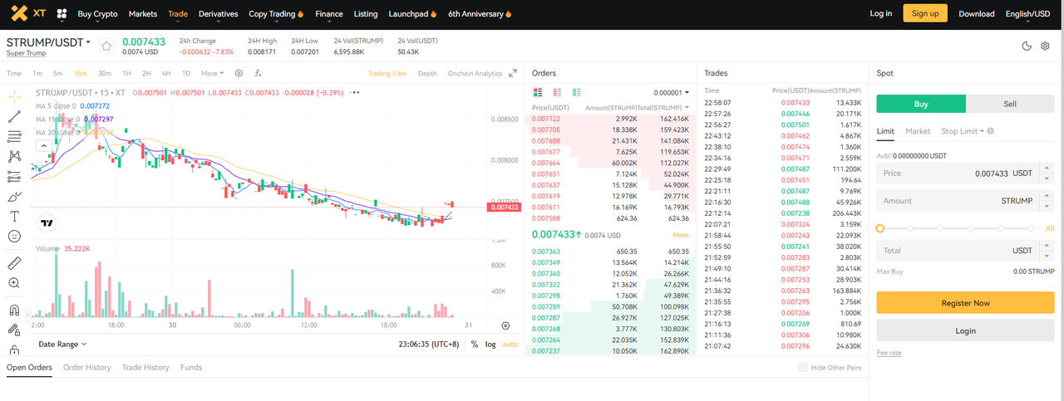This screenshot has width=1064, height=401.
Task: Click the amount percentage slider handle
Action: coord(880,227)
